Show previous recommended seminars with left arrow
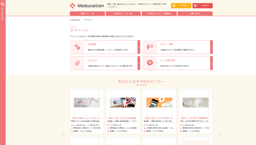 63,133
